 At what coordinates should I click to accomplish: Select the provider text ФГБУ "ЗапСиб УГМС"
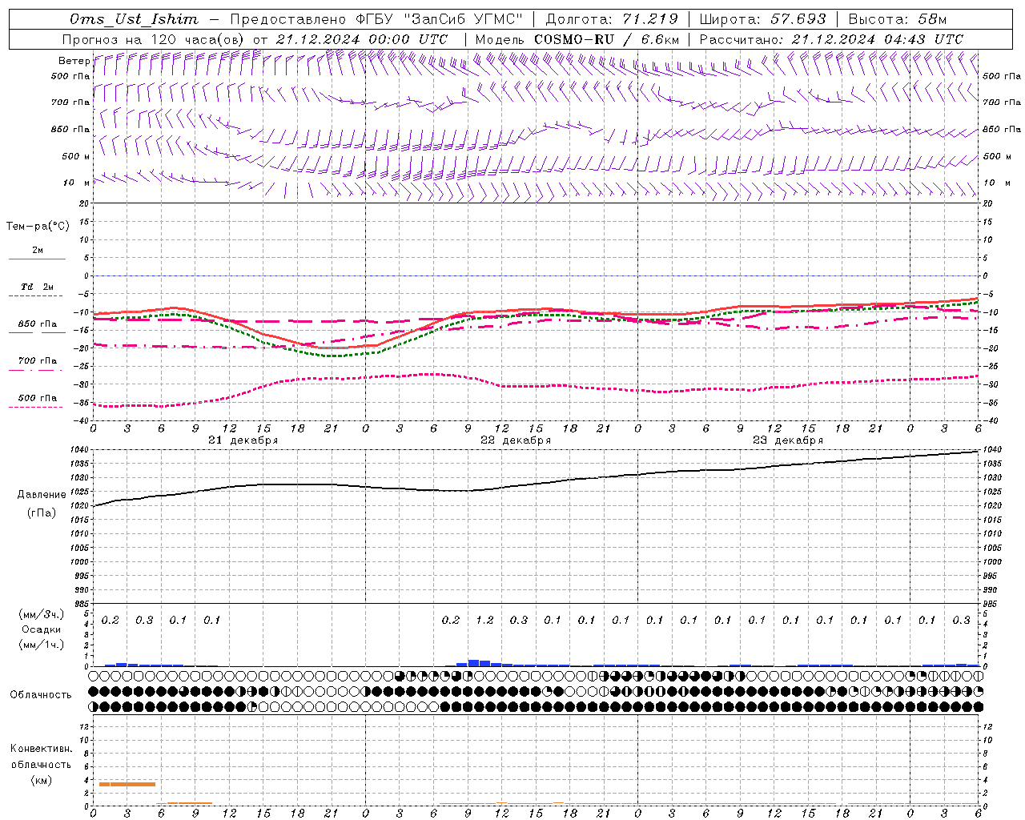(x=438, y=19)
